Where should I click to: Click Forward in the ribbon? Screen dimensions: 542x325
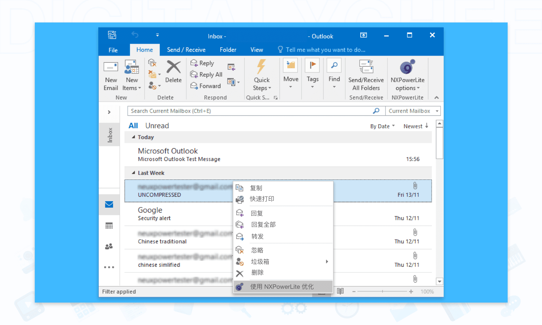[205, 86]
